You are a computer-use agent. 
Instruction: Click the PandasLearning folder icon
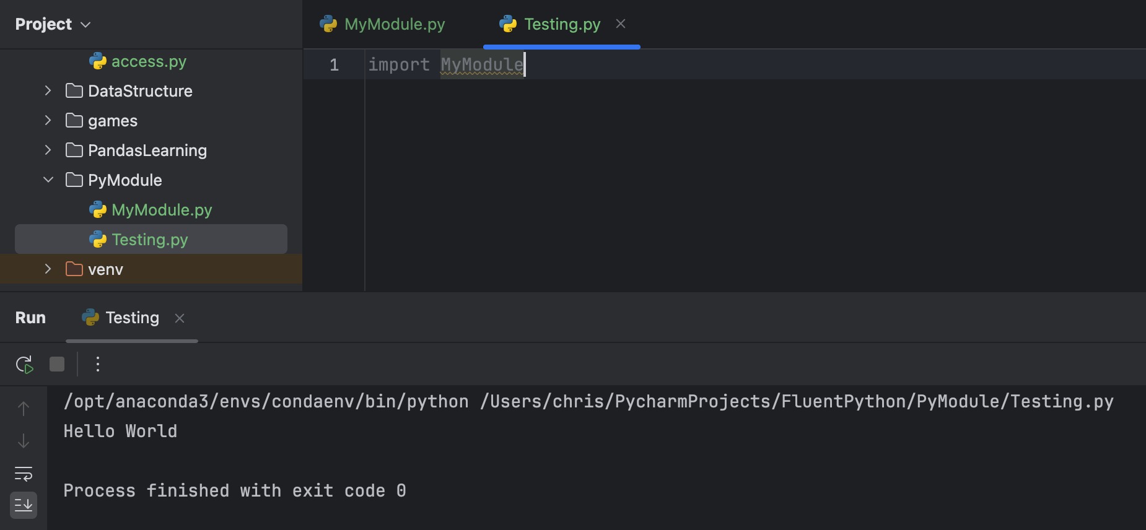tap(74, 150)
